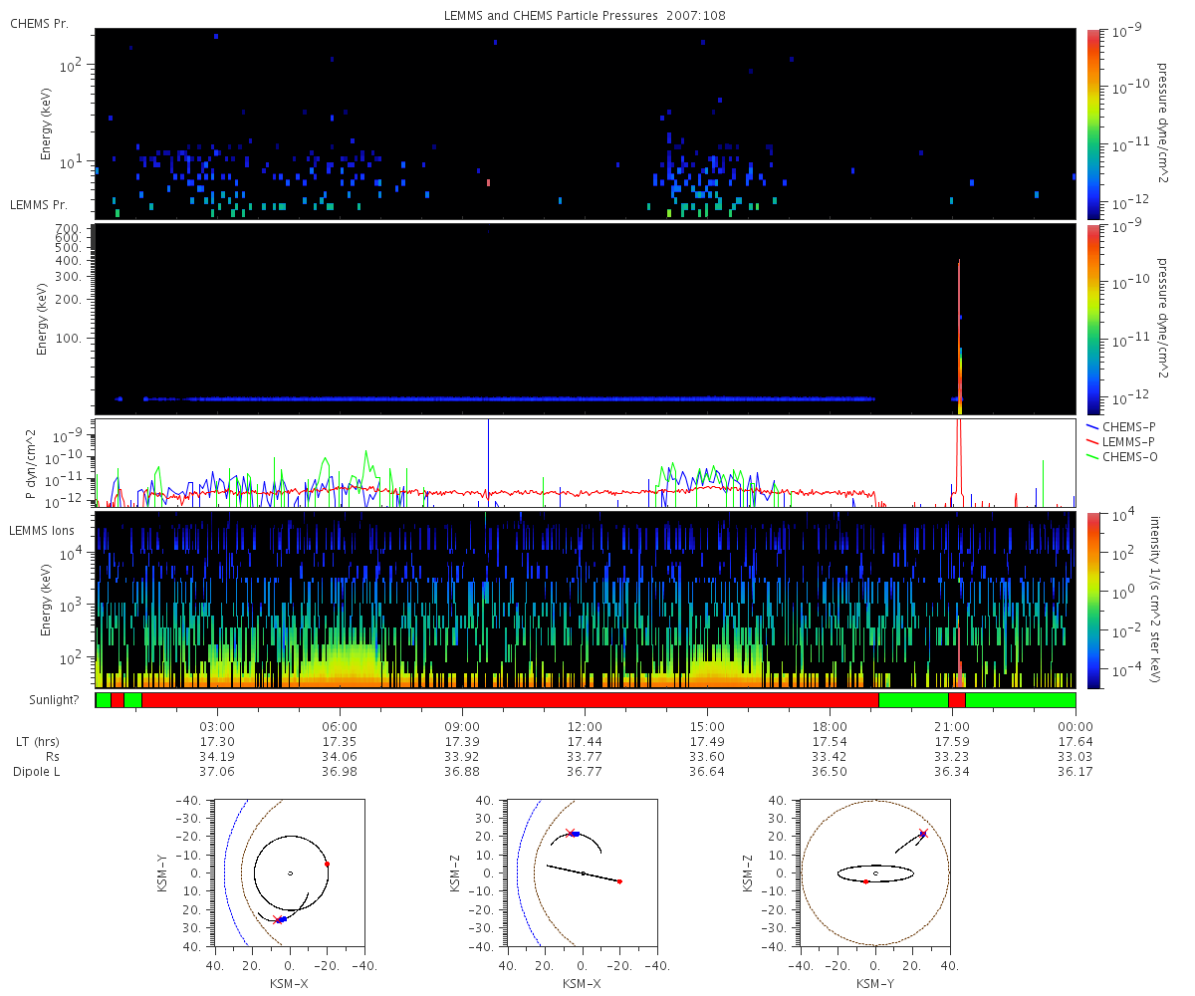1195x996 pixels.
Task: Click the long red segment of Sunlight bar
Action: (x=510, y=700)
